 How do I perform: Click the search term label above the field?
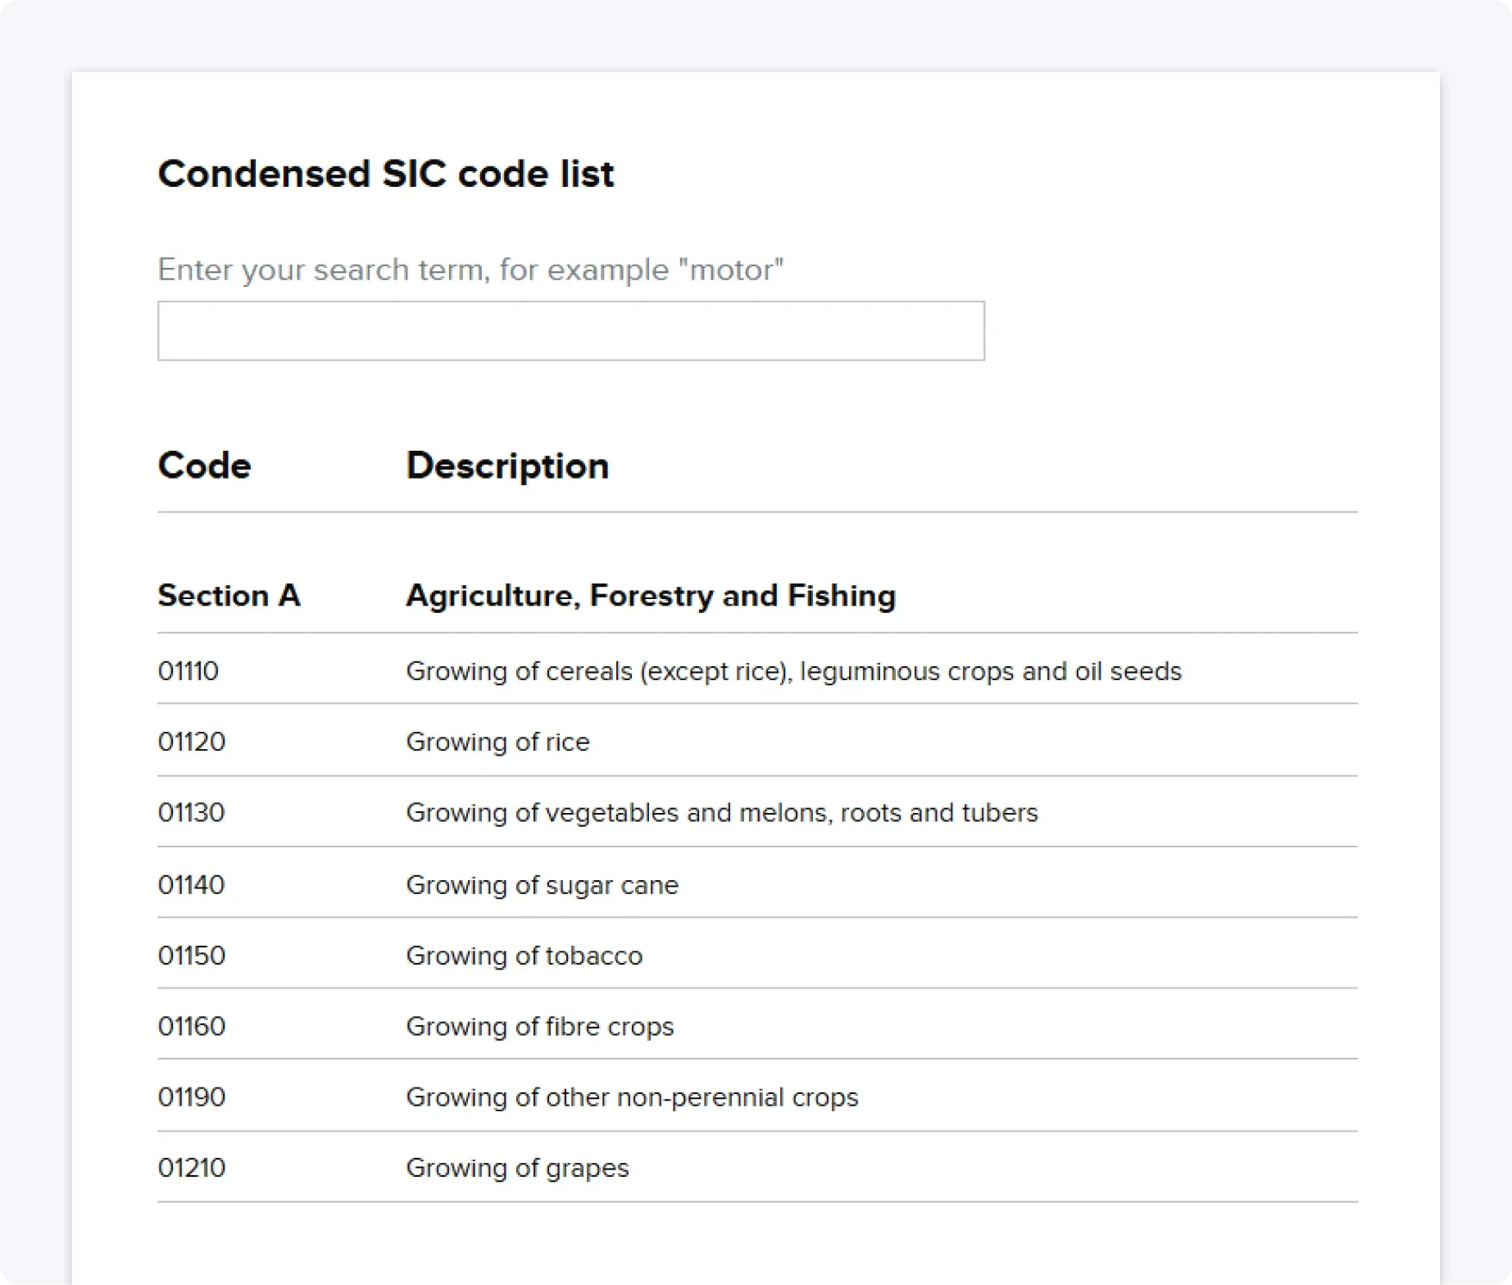pyautogui.click(x=470, y=270)
